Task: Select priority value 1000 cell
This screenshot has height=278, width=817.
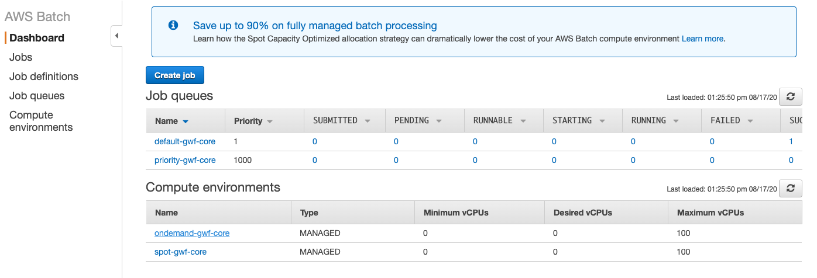Action: tap(243, 160)
